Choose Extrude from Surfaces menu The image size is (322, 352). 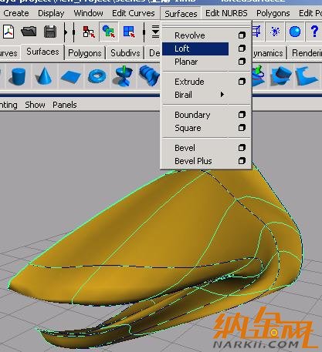click(x=189, y=82)
